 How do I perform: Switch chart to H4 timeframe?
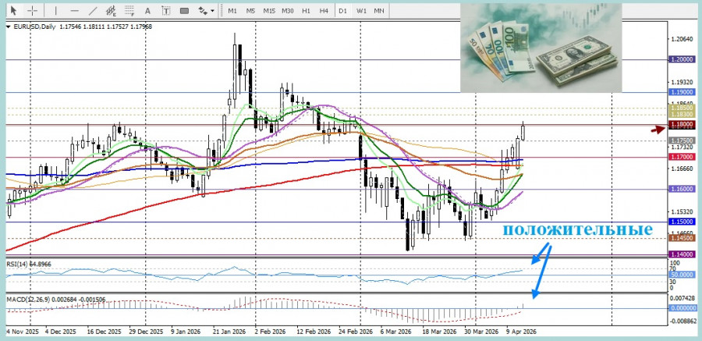324,11
